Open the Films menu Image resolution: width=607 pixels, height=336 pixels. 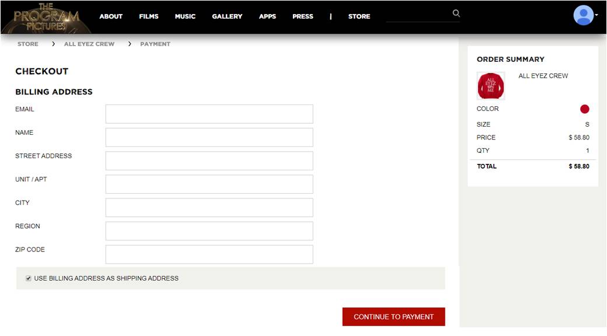149,16
